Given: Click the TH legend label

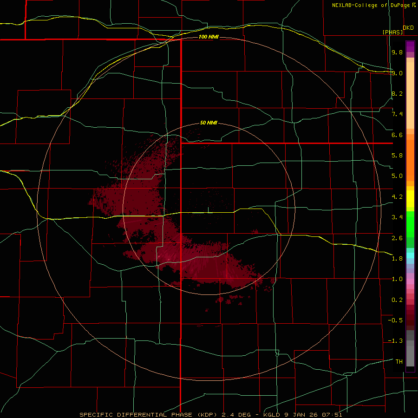Looking at the screenshot, I should (x=399, y=362).
